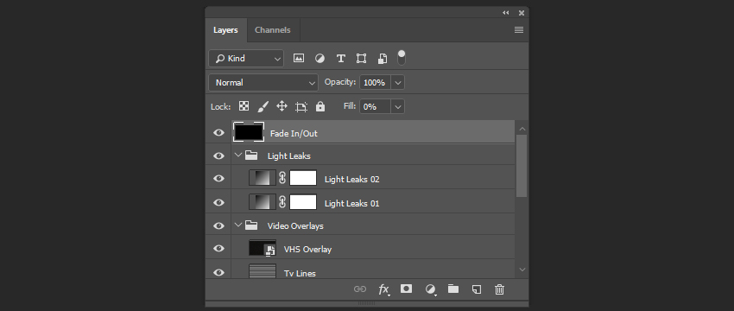
Task: Select the Light Leaks 01 layer name
Action: (x=351, y=204)
